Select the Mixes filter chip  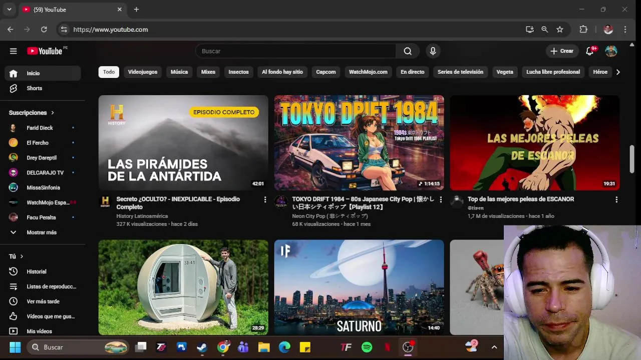[208, 72]
